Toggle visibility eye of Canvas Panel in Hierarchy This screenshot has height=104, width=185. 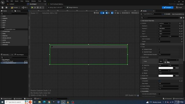[x=27, y=61]
